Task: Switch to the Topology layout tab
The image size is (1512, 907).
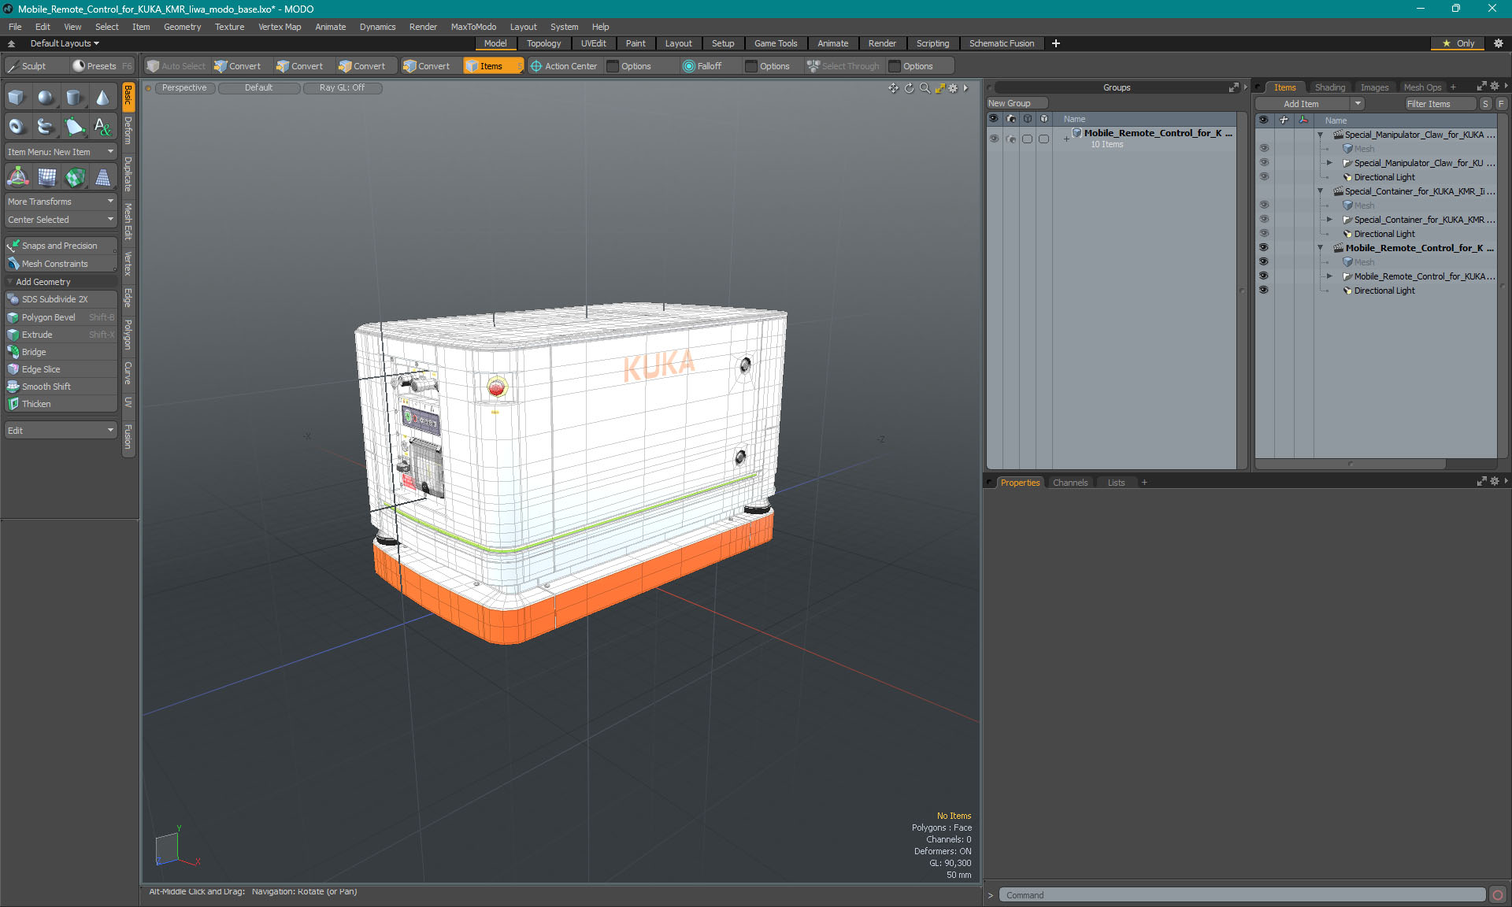Action: click(x=543, y=43)
